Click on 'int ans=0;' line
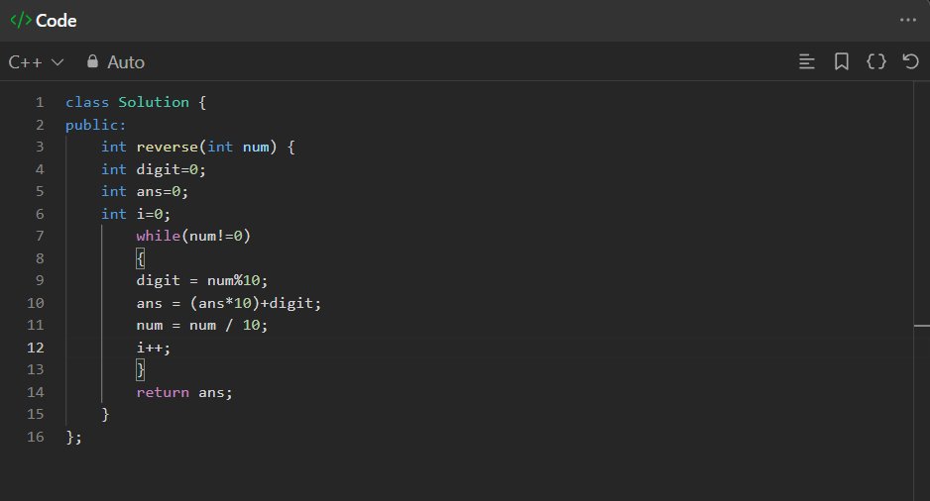The image size is (930, 501). 145,192
